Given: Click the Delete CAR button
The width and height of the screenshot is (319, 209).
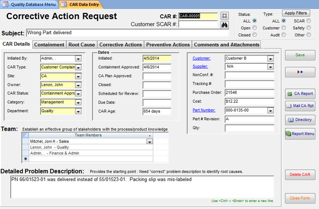Looking at the screenshot, I should [300, 175].
